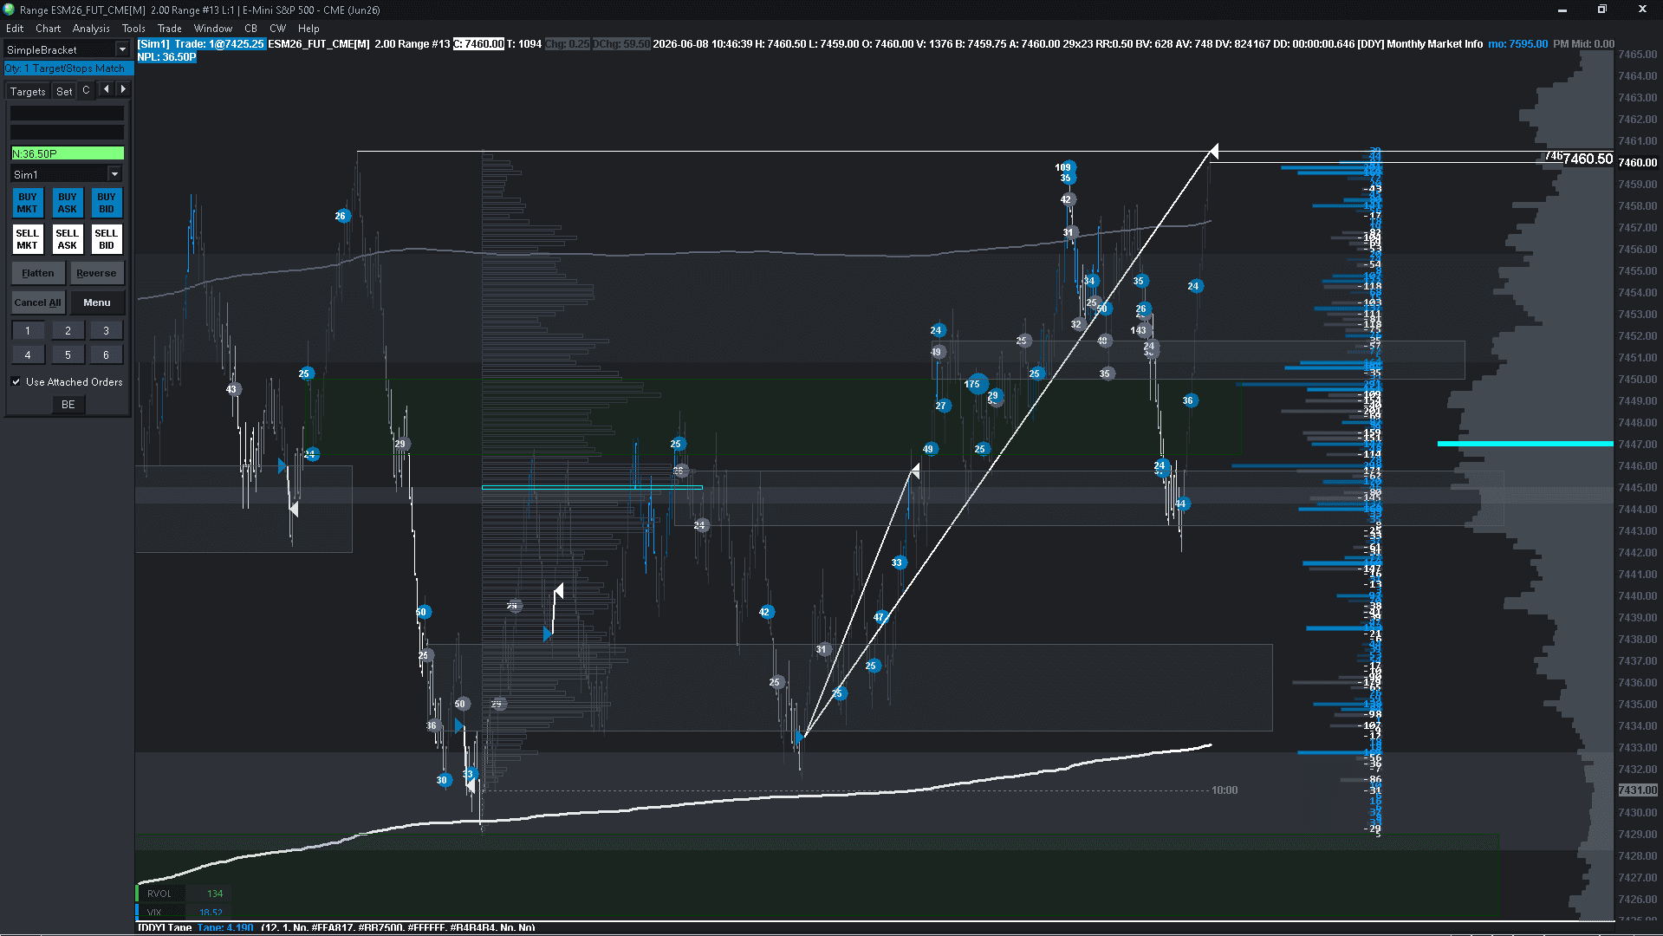
Task: Click the mo: 7595.00 monthly open text
Action: [x=1517, y=44]
